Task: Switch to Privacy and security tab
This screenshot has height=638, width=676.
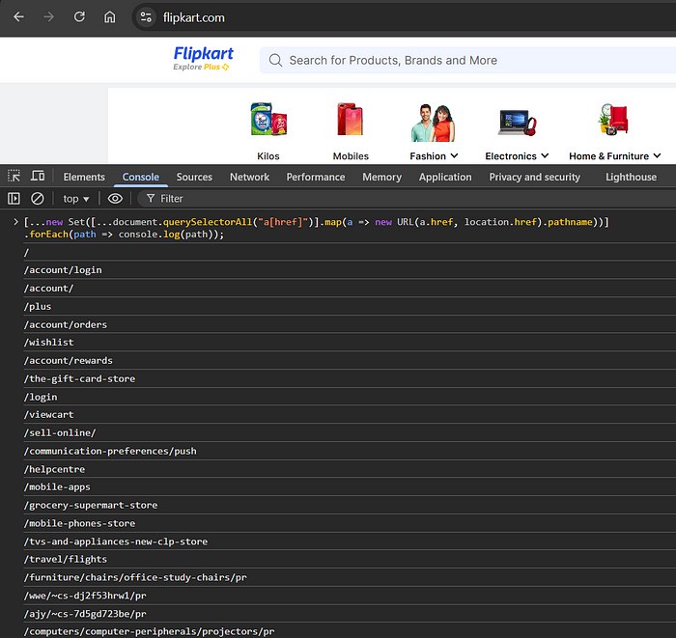Action: pos(535,177)
